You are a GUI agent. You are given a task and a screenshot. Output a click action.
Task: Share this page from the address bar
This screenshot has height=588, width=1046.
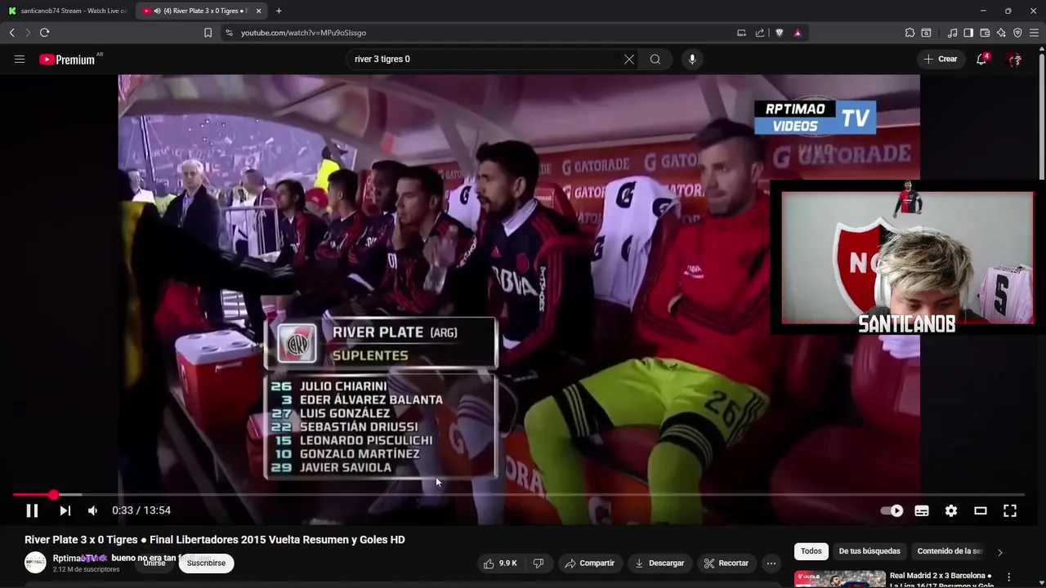tap(760, 33)
